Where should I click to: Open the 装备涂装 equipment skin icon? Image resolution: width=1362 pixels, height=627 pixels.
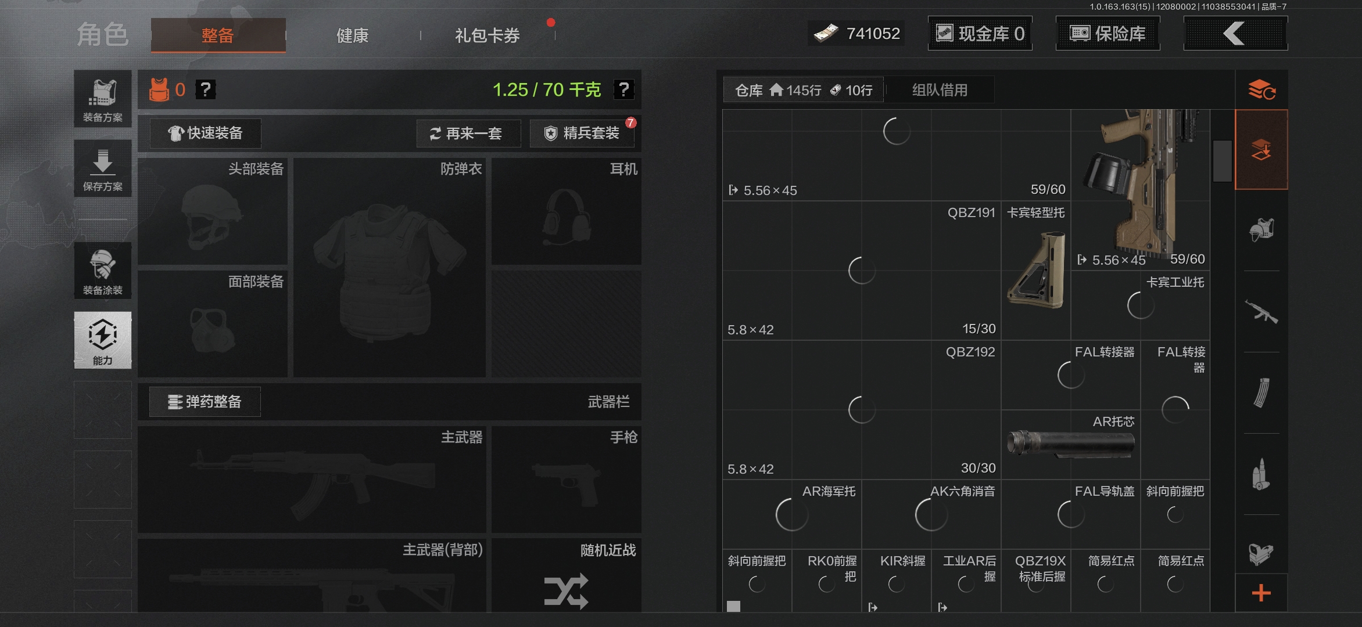(102, 271)
